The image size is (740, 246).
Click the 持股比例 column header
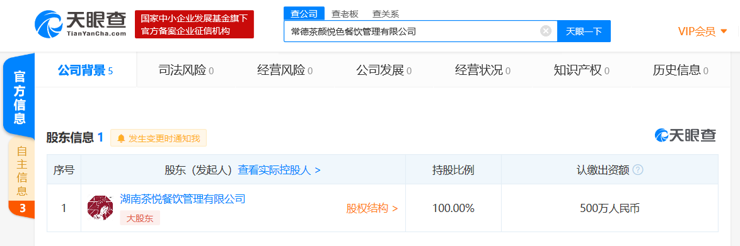pos(453,170)
